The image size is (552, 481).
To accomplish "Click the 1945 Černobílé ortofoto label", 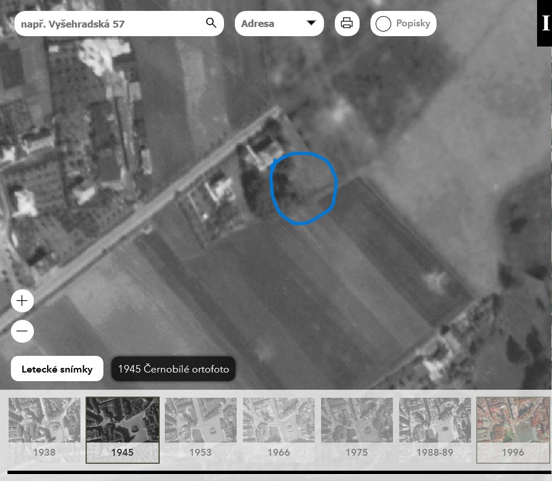I will pos(173,369).
